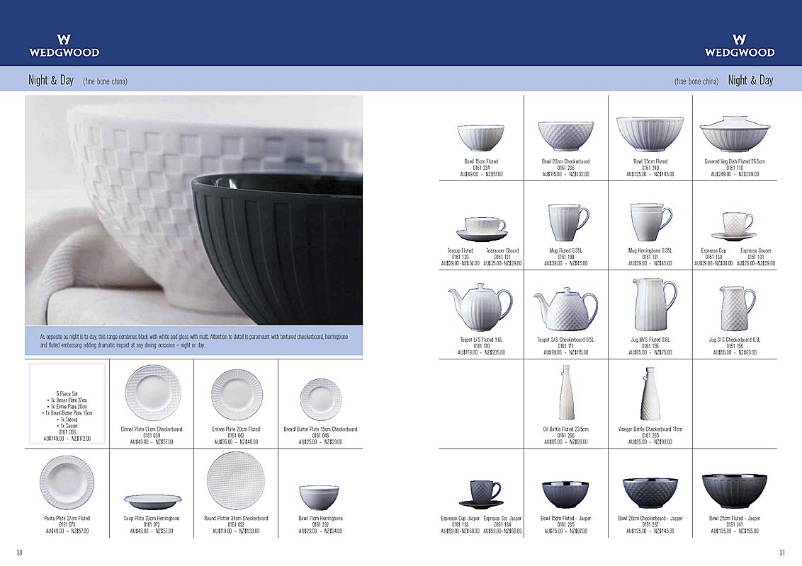
Task: Click the Wedgwood logo on the left page
Action: point(64,45)
